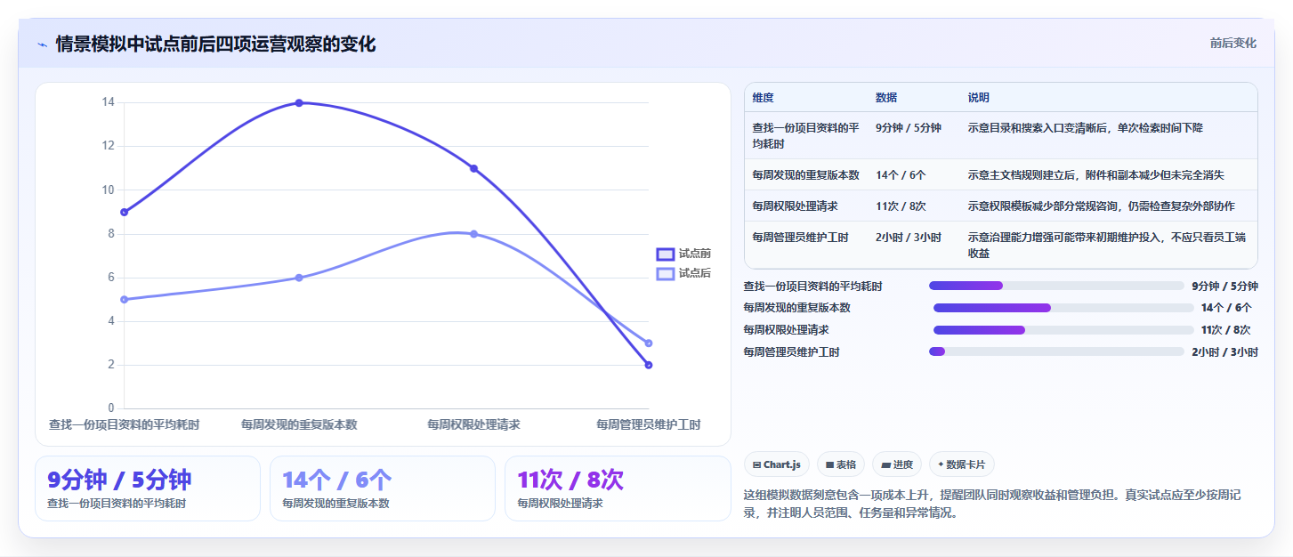Select table cell 每周发现的重复版本数
The image size is (1293, 557).
coord(805,174)
